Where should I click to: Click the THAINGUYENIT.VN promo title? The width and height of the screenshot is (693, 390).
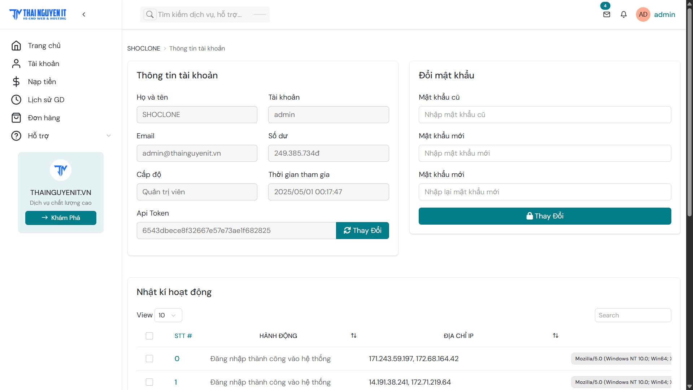point(61,192)
